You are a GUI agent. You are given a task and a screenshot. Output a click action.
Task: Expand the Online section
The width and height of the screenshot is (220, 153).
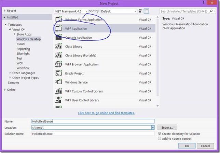pos(5,90)
